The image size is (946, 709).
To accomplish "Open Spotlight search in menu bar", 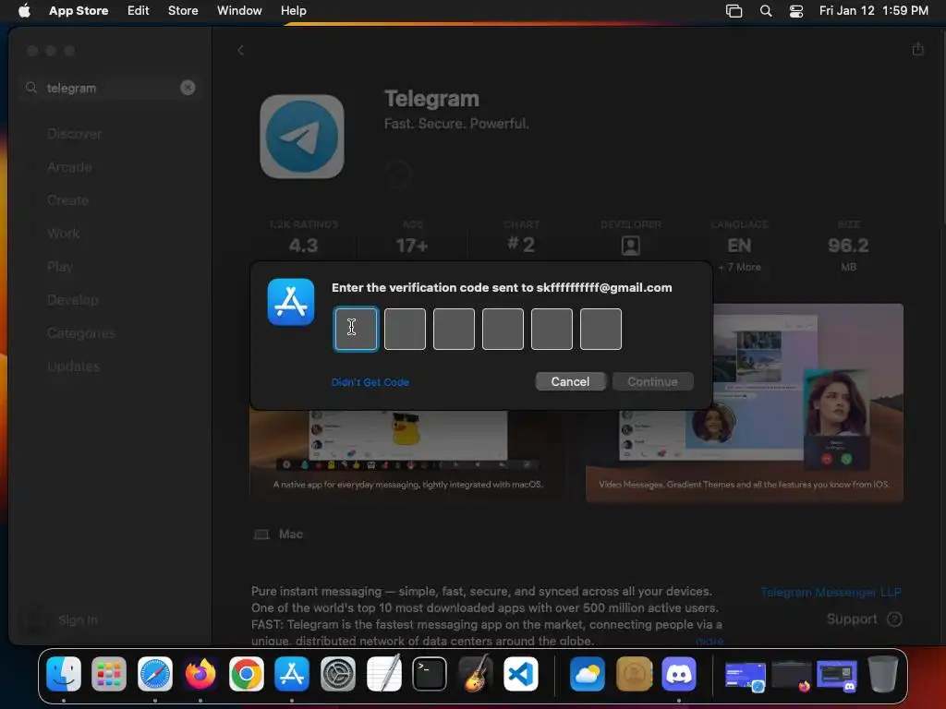I will point(766,10).
